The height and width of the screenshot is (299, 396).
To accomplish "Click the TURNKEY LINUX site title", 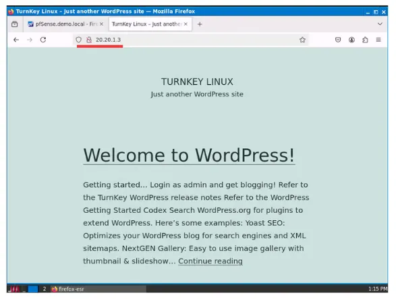I will click(197, 81).
